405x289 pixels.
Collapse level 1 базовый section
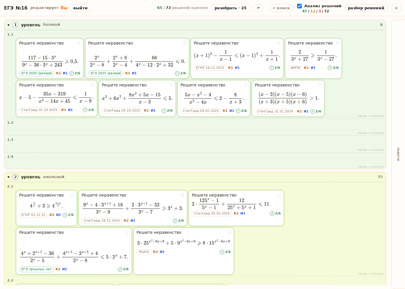9,25
